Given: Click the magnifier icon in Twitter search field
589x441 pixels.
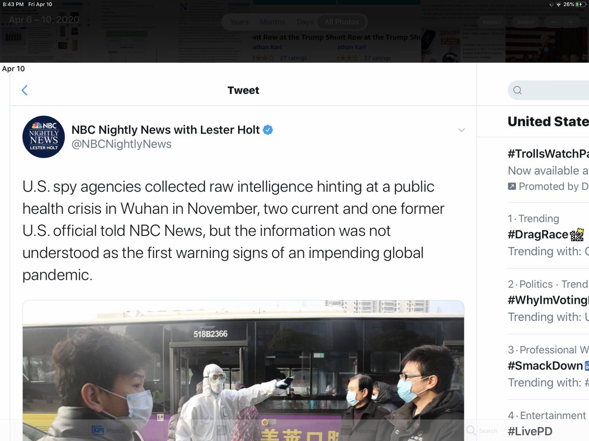Looking at the screenshot, I should click(x=517, y=90).
